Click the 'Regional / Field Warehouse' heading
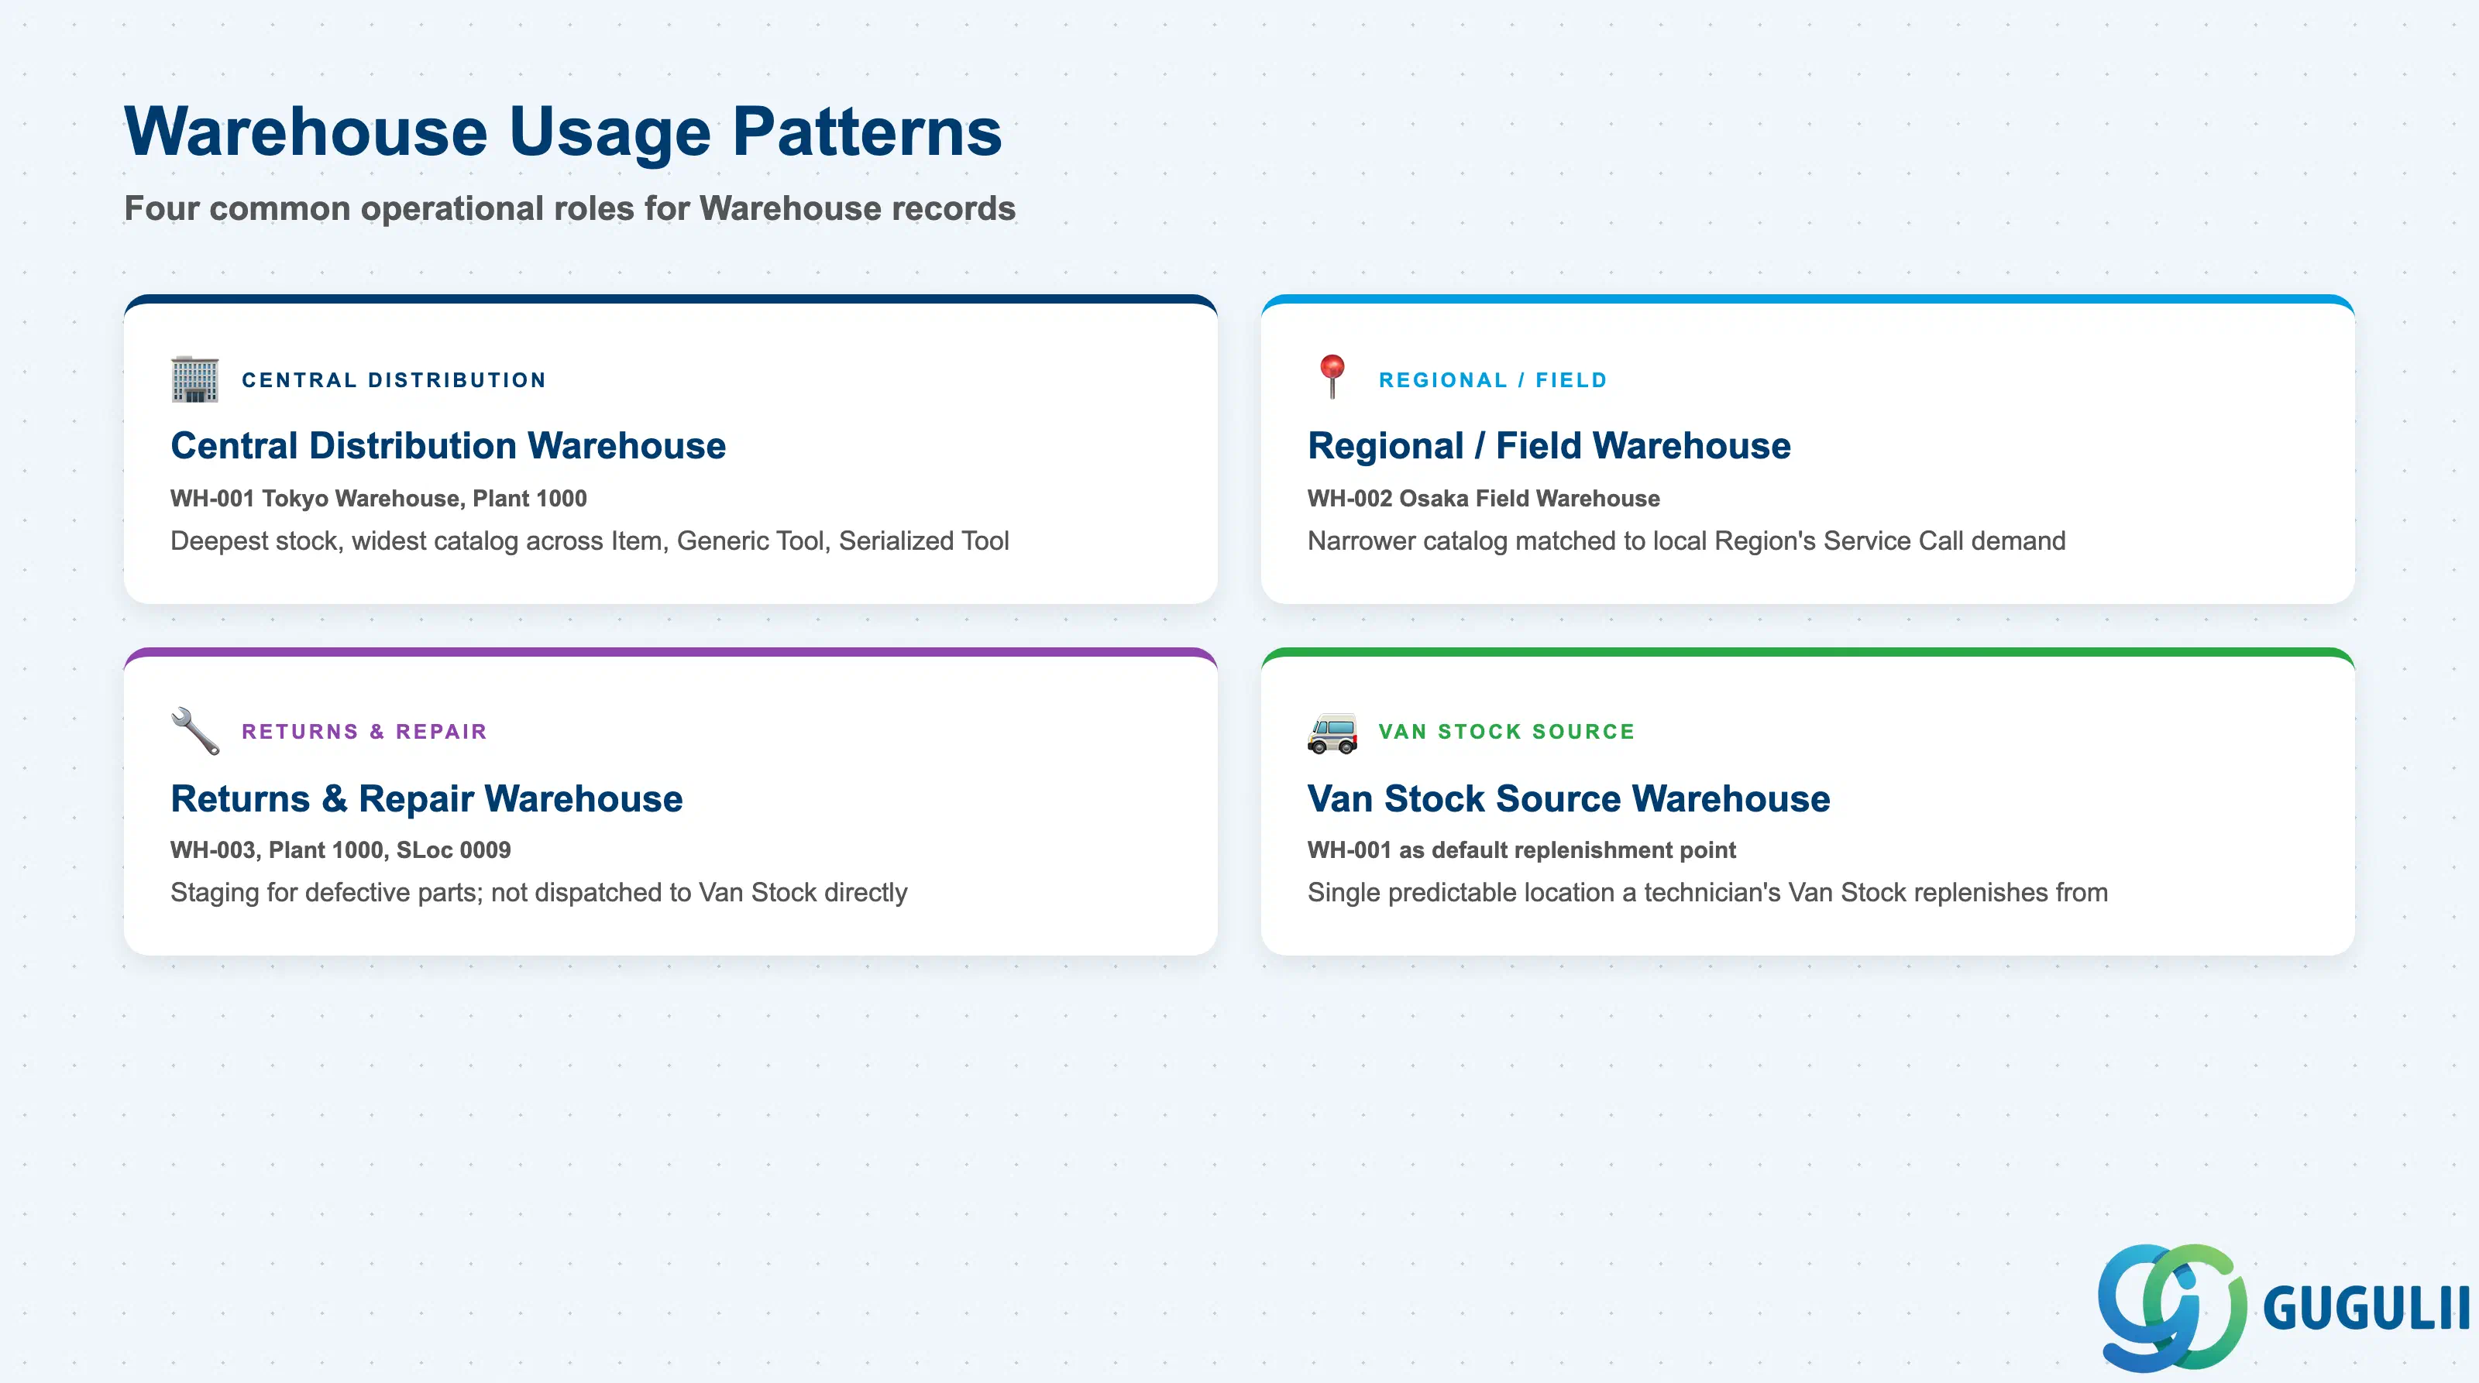 coord(1549,445)
